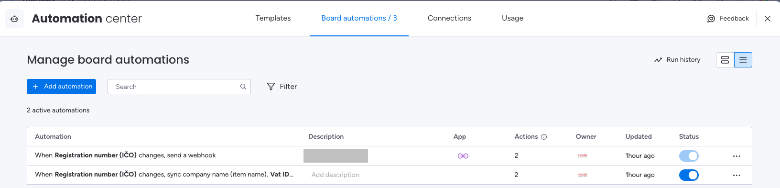780x188 pixels.
Task: Open the Feedback link
Action: [x=728, y=19]
